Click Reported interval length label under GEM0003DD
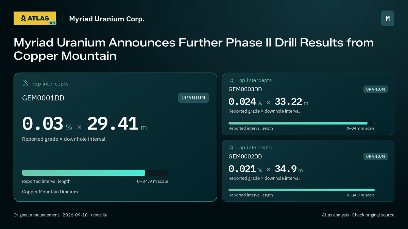 tap(251, 128)
